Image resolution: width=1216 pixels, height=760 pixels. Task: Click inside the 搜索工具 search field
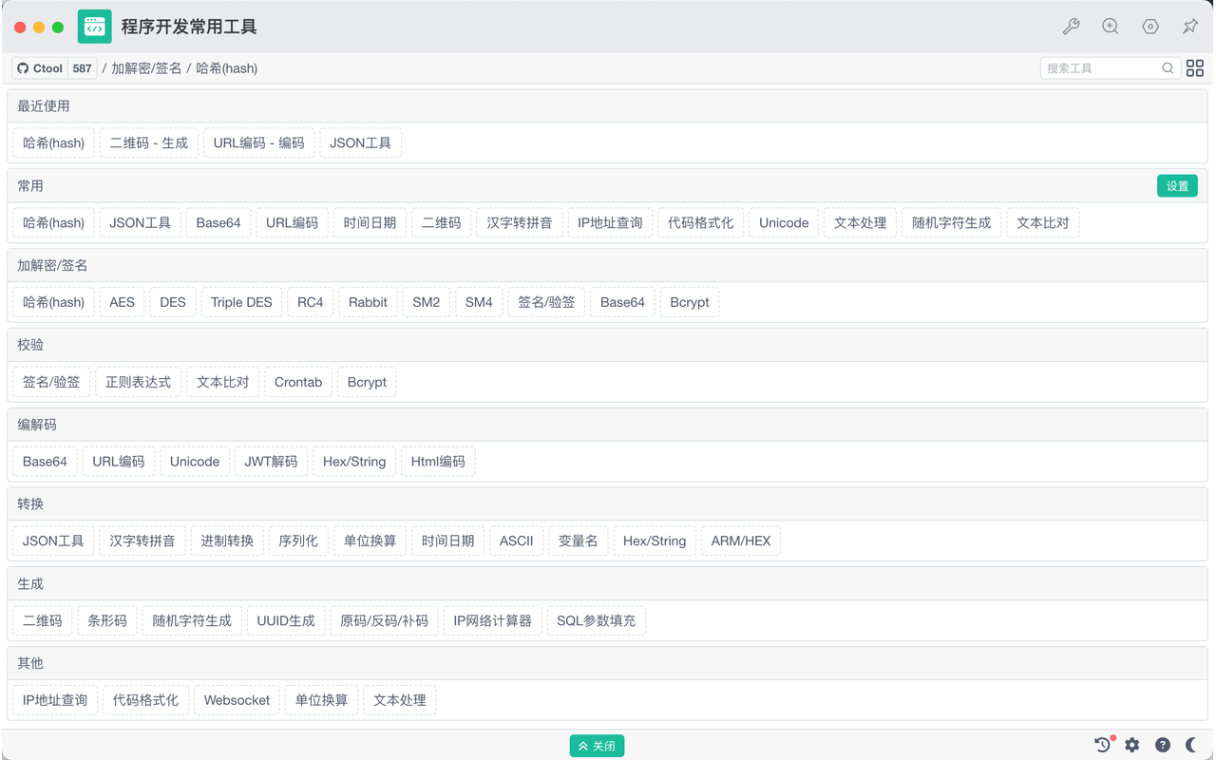click(1102, 67)
